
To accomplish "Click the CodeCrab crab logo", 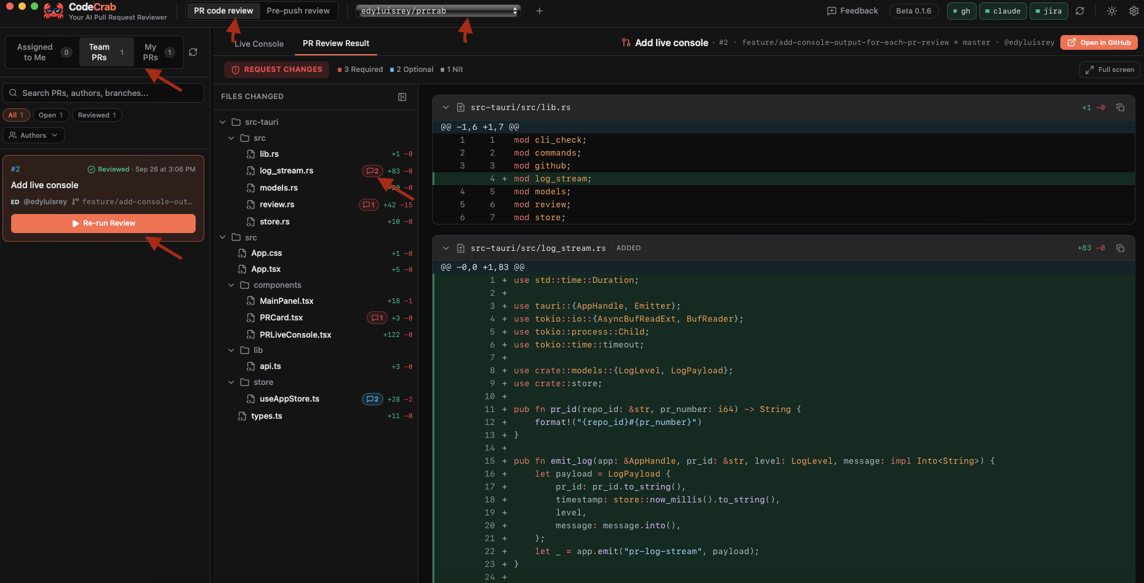I will 54,11.
